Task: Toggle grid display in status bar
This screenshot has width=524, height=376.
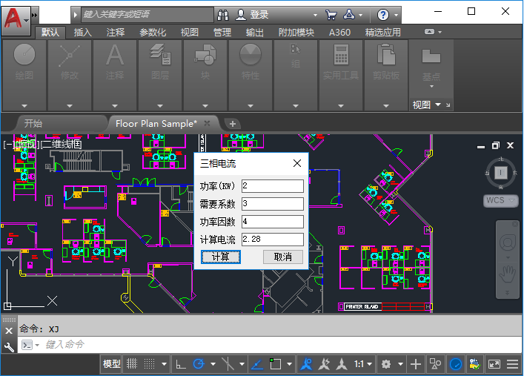Action: [x=132, y=364]
